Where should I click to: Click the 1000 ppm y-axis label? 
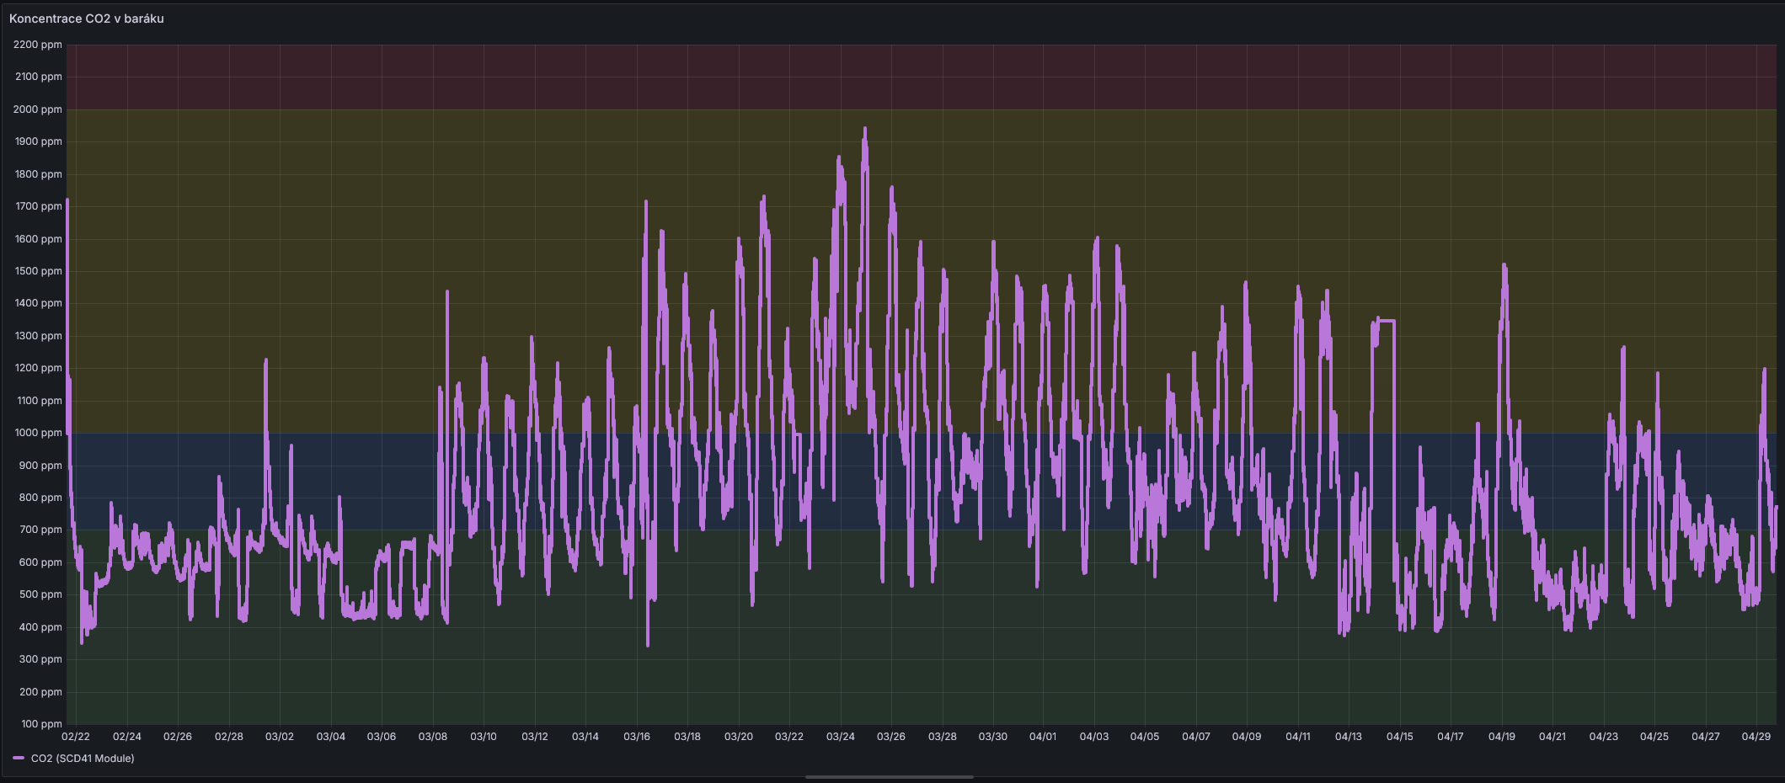pyautogui.click(x=38, y=433)
